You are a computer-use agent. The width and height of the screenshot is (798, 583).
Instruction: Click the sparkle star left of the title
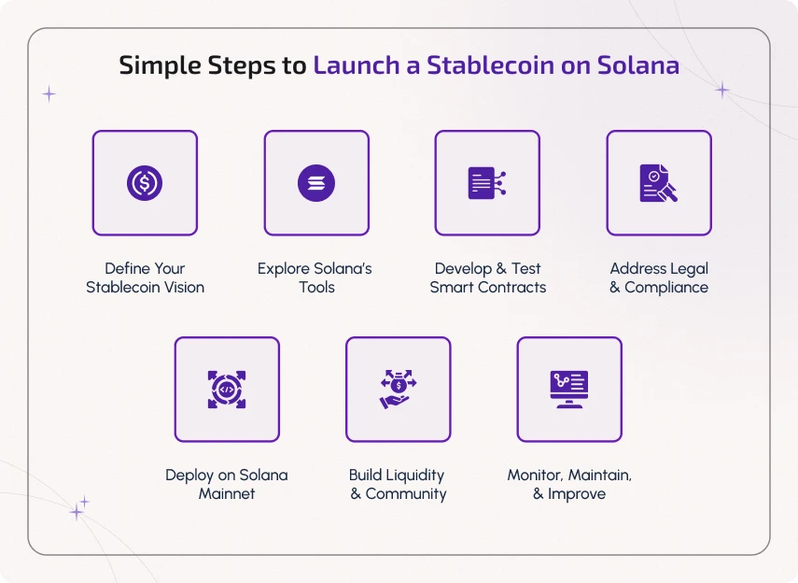49,94
